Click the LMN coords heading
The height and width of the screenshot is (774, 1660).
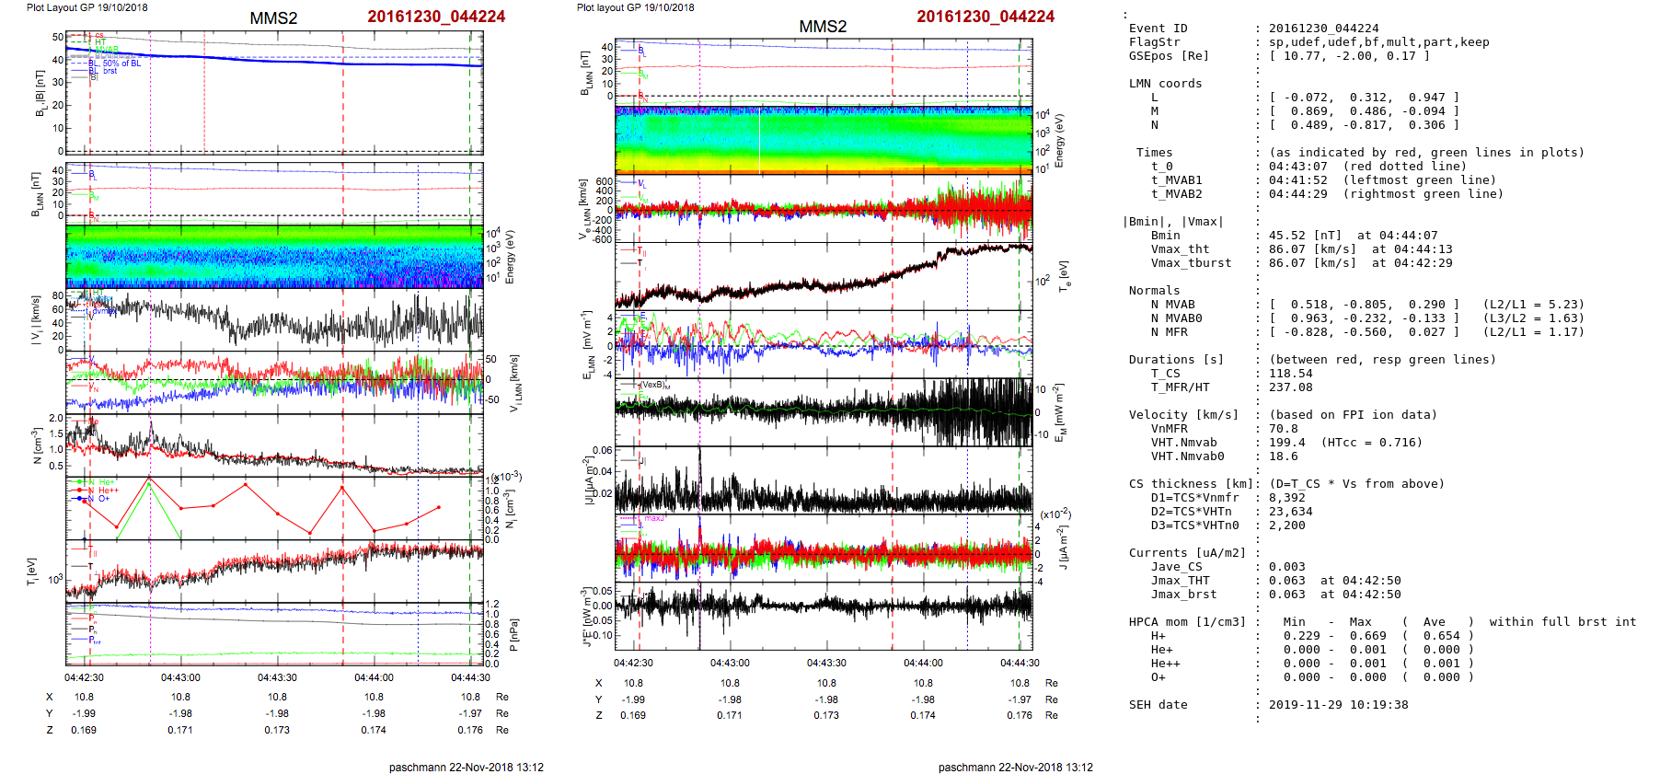coord(1165,84)
